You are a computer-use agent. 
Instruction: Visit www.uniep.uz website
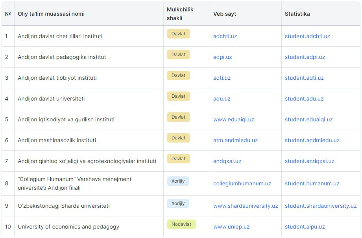click(231, 227)
